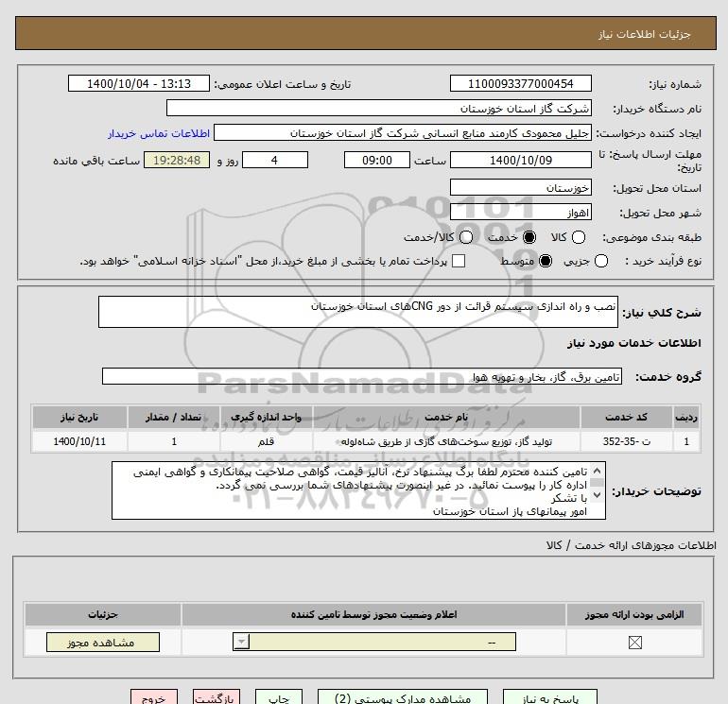Click the جزئیات اطلاعات نیاز page title

tap(644, 34)
